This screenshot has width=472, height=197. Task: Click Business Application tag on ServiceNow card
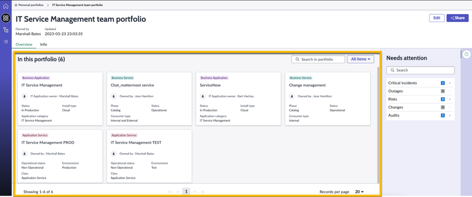[214, 78]
